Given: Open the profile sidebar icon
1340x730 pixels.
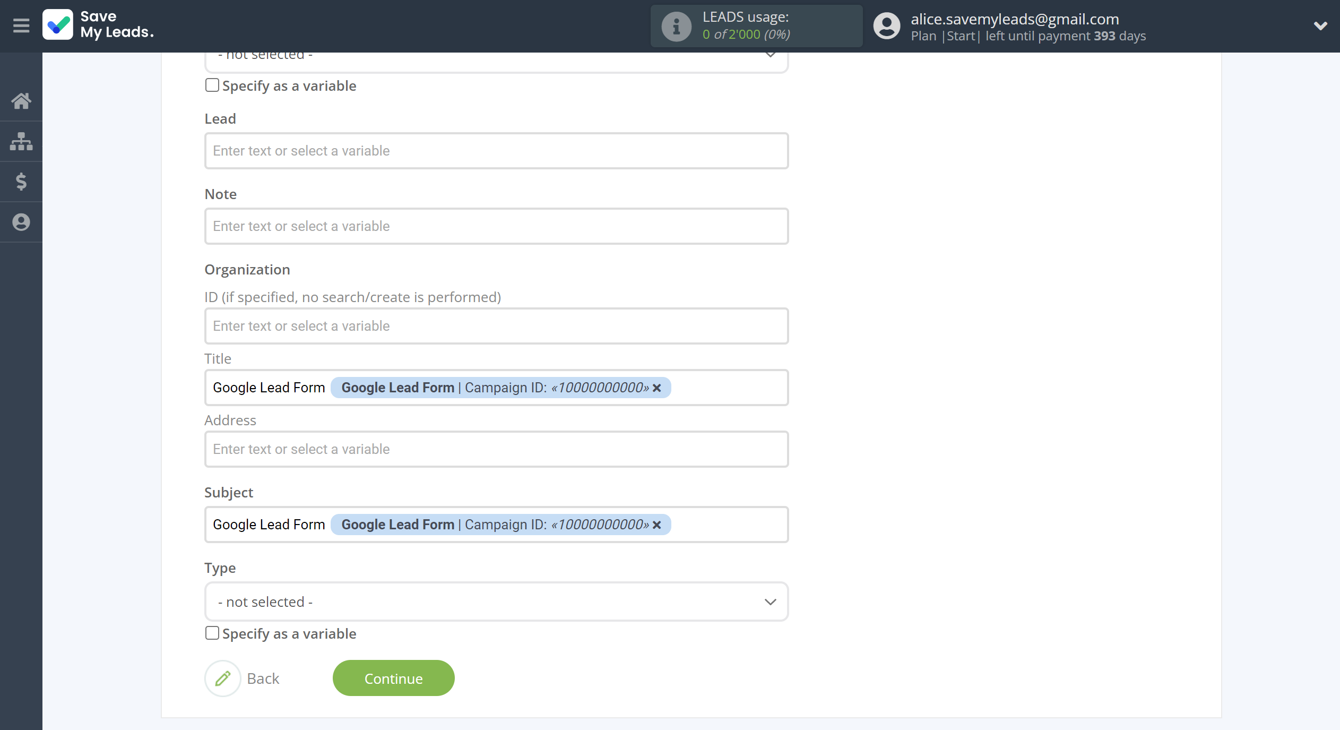Looking at the screenshot, I should pos(21,222).
